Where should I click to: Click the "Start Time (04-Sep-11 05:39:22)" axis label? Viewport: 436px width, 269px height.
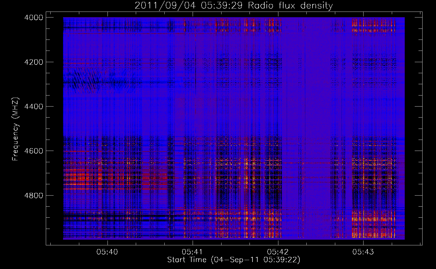[x=234, y=260]
